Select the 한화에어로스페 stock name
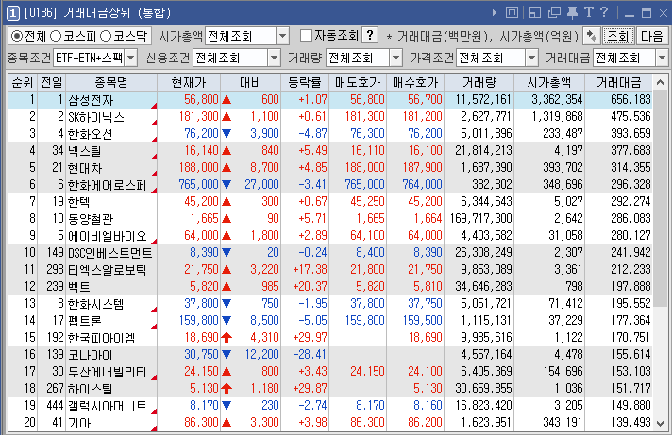The height and width of the screenshot is (435, 672). point(108,185)
